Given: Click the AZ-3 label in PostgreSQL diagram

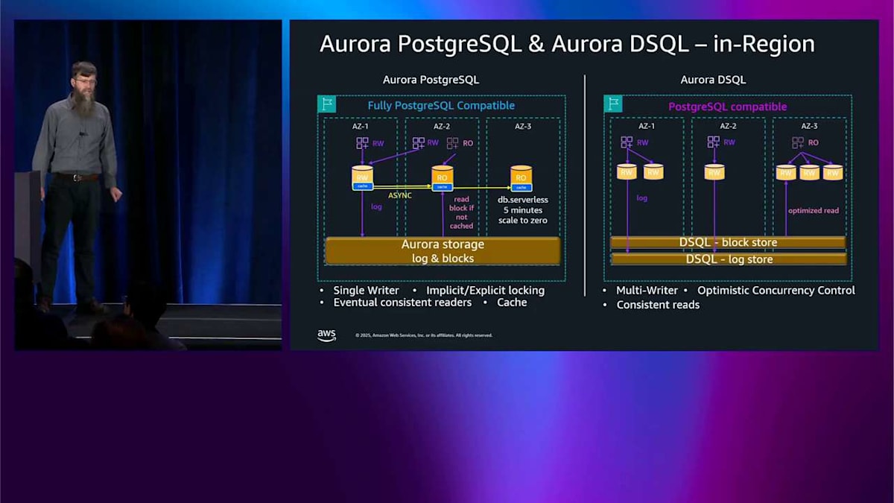Looking at the screenshot, I should coord(523,127).
